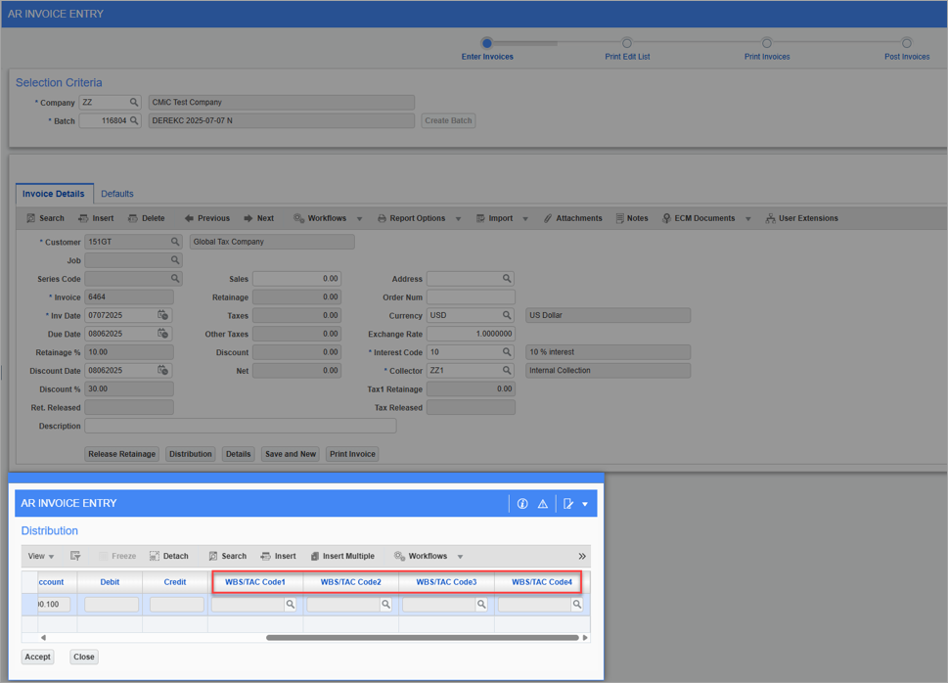Screen dimensions: 948x683
Task: Open Batch lookup magnifier icon
Action: [x=134, y=120]
